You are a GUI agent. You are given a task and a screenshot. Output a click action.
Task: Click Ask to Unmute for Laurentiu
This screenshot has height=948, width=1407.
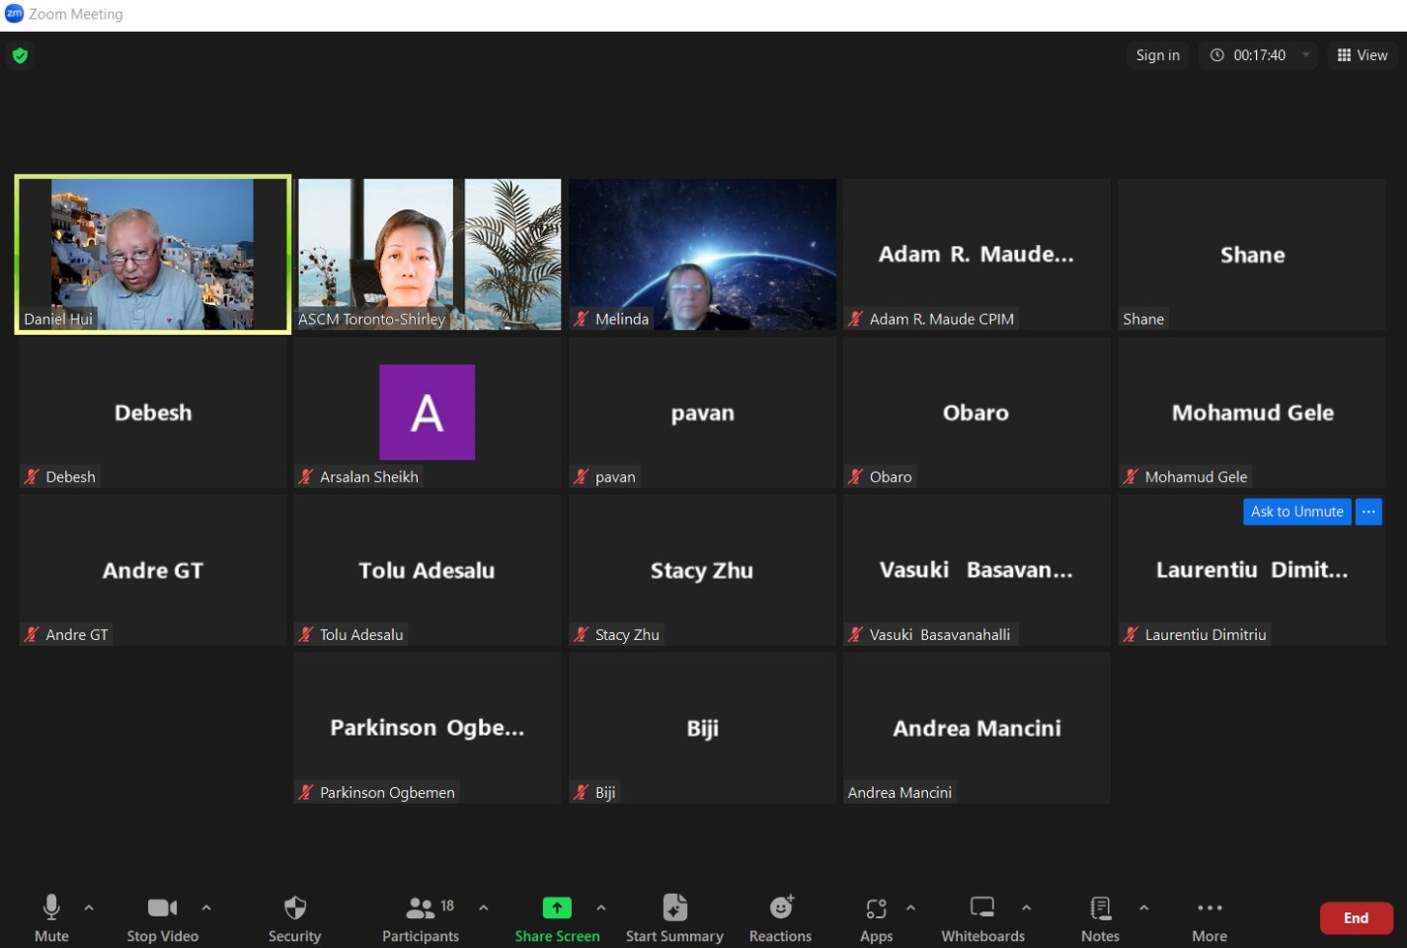point(1296,512)
